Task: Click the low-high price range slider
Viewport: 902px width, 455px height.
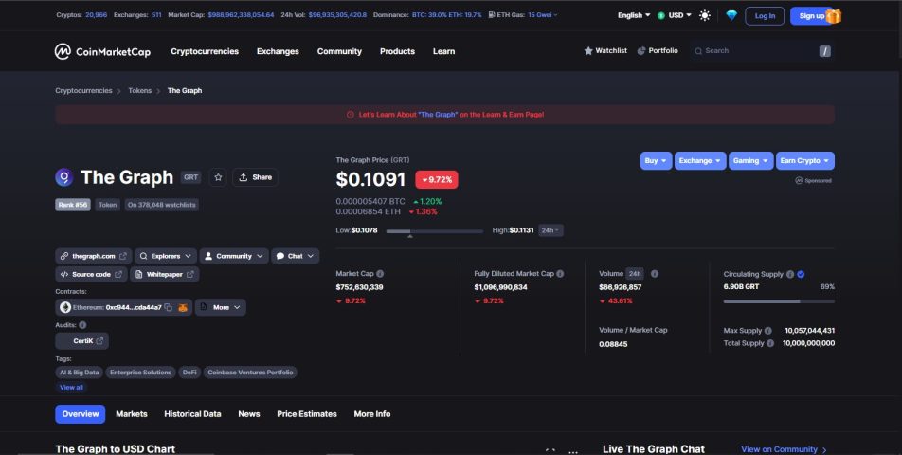Action: pos(434,231)
